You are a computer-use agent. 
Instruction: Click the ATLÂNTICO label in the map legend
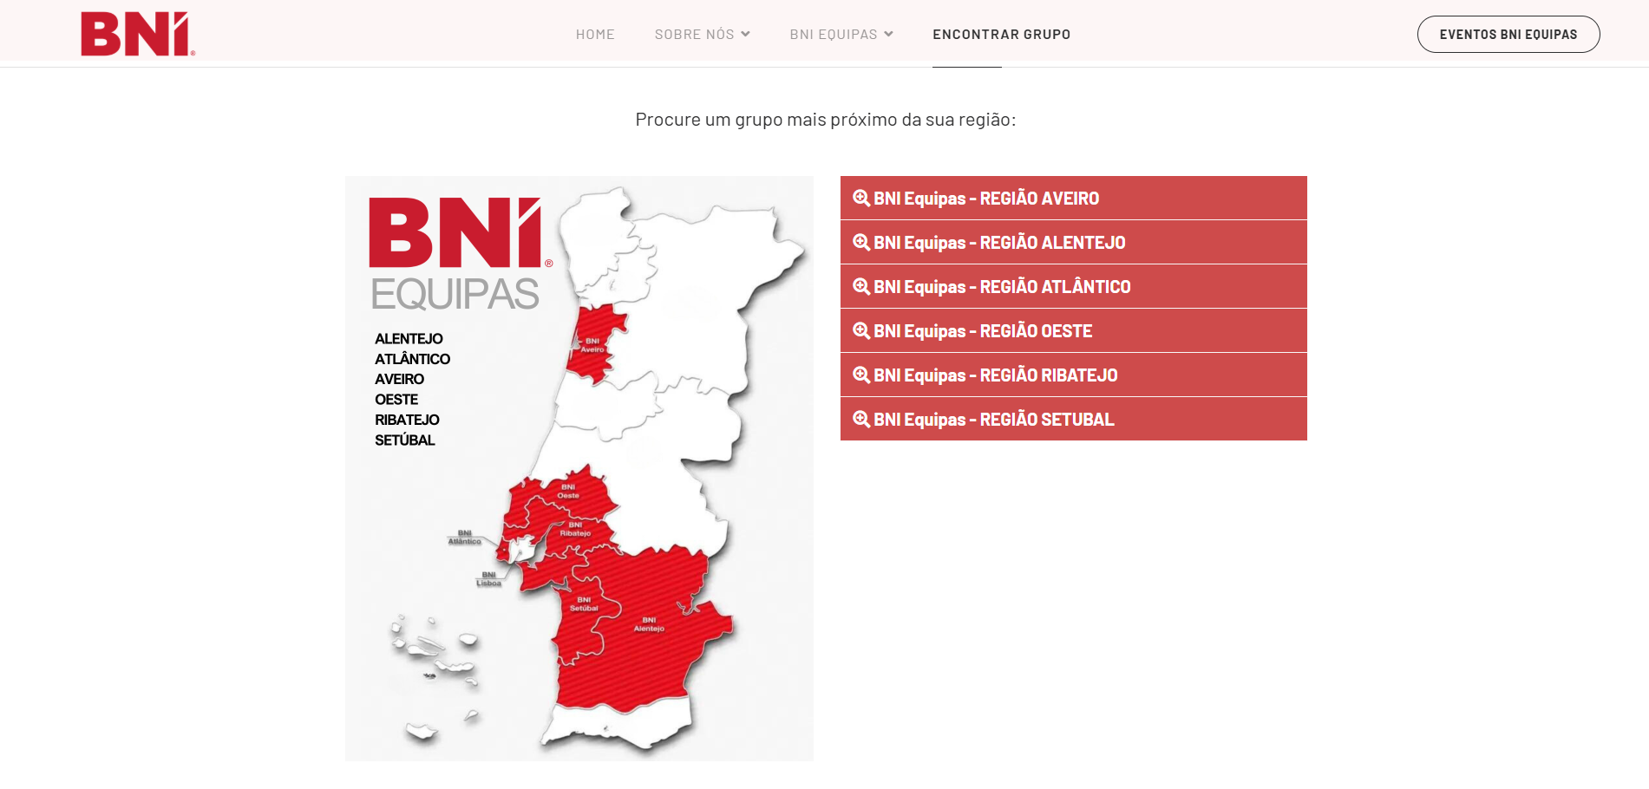(x=412, y=359)
